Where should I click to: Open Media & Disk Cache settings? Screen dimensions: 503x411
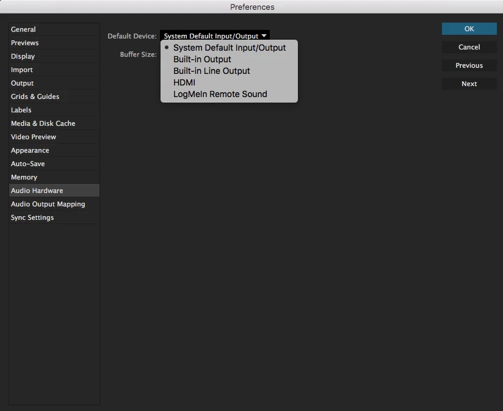tap(54, 123)
